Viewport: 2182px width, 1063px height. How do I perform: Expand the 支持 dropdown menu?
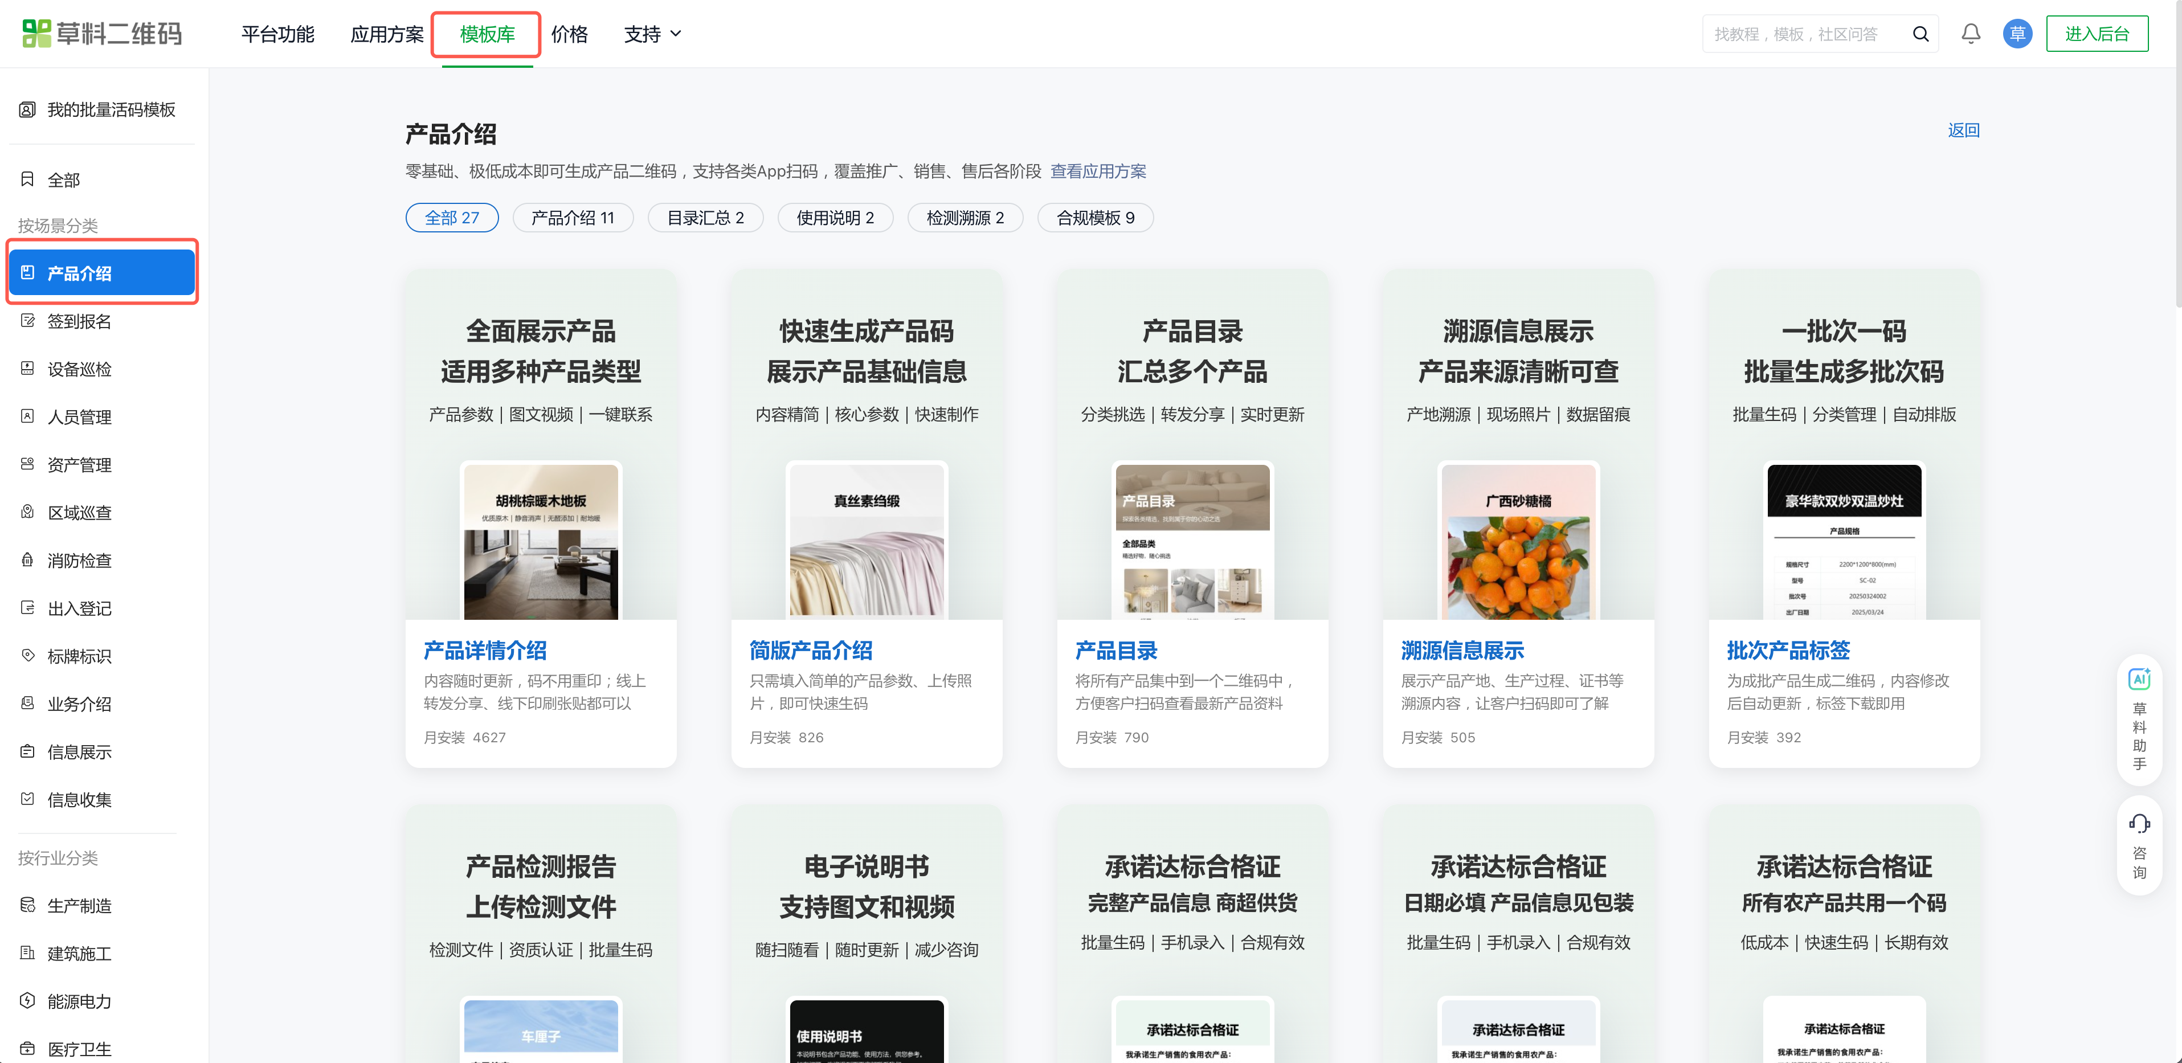tap(652, 34)
